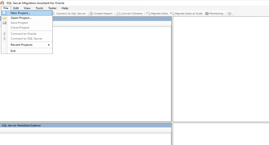Expand the Recent Projects submenu
This screenshot has width=269, height=145.
[27, 45]
